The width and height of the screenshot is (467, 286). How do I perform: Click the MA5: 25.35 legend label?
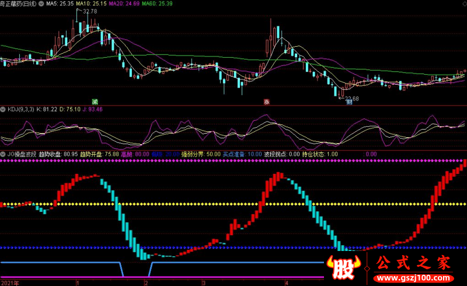click(x=60, y=4)
